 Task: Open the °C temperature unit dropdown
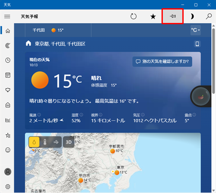tap(196, 30)
